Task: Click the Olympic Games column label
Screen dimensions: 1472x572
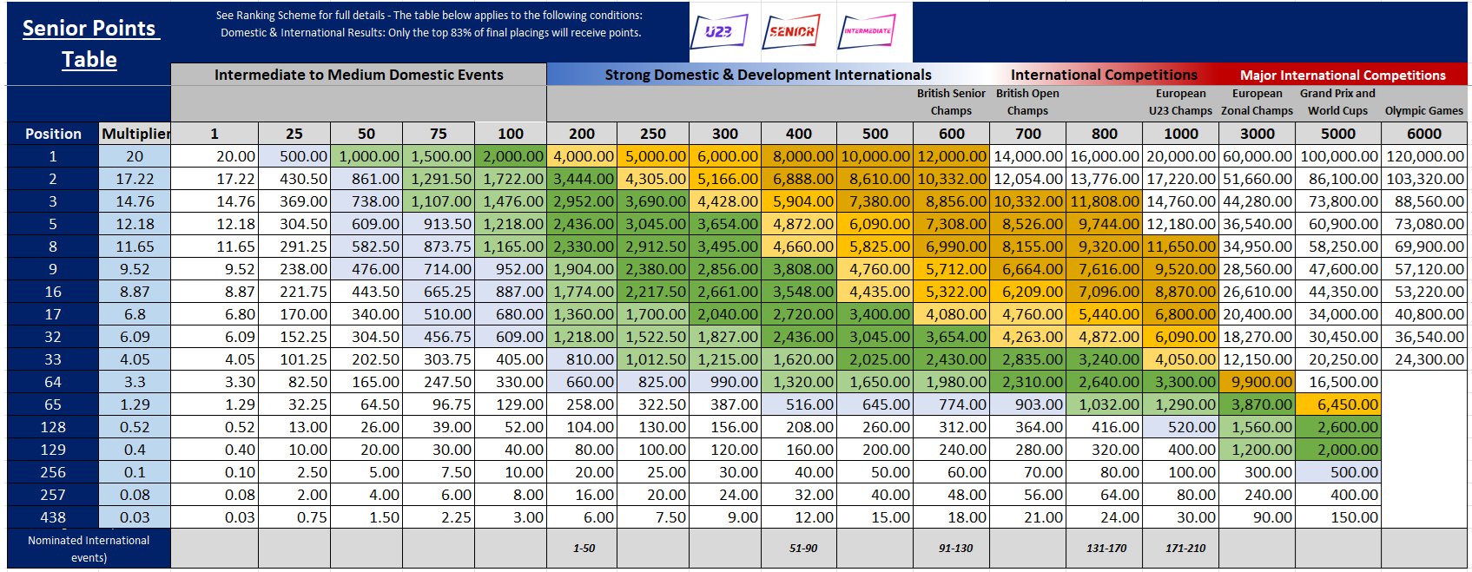Action: [1423, 110]
